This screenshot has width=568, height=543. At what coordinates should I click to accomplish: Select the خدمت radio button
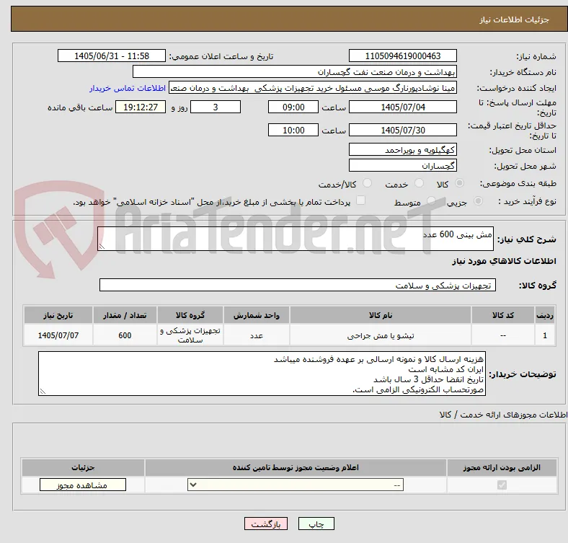point(419,183)
